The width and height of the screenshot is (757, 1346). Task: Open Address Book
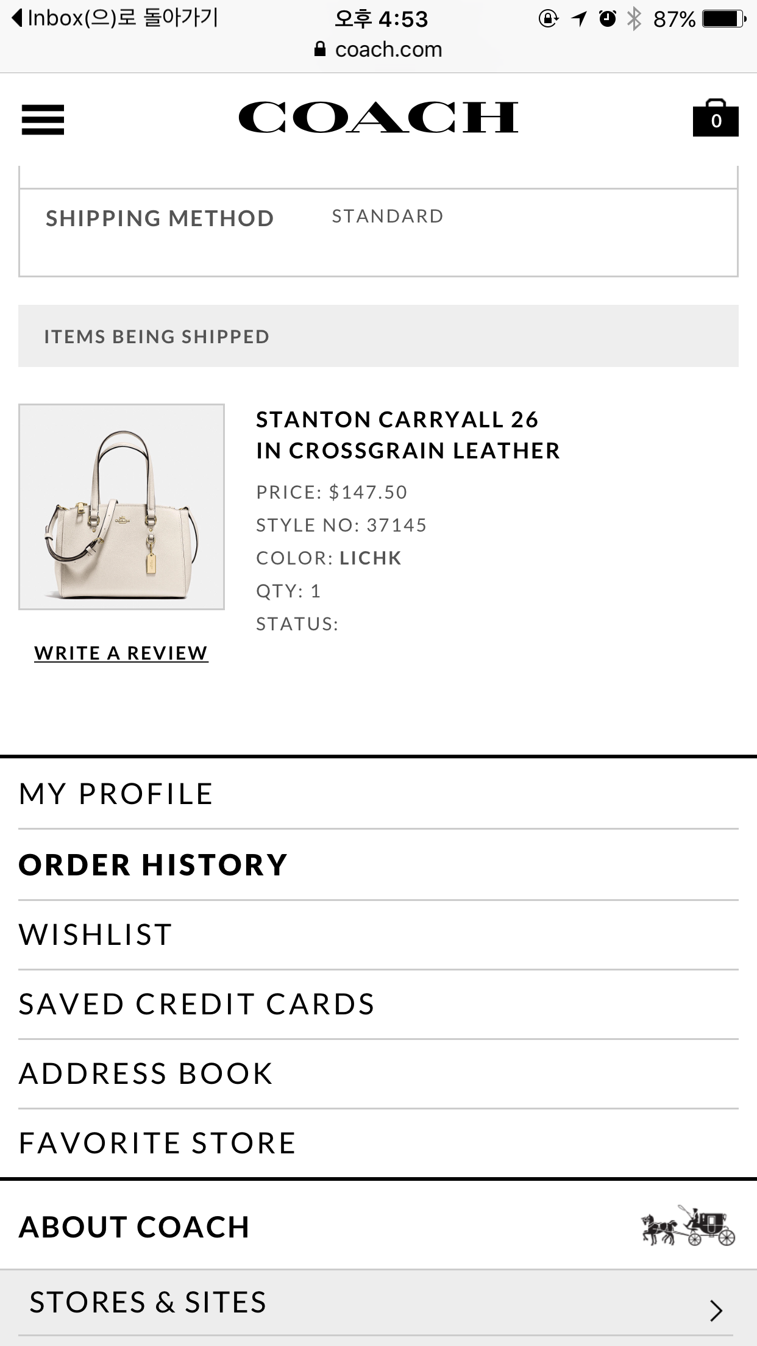146,1074
